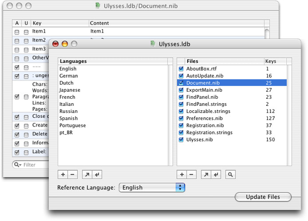Click the magnifier search button under Files
The image size is (308, 221).
[x=230, y=174]
